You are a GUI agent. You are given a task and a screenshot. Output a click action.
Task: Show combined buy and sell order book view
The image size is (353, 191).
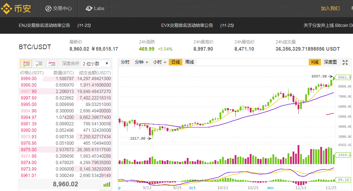tap(26, 64)
